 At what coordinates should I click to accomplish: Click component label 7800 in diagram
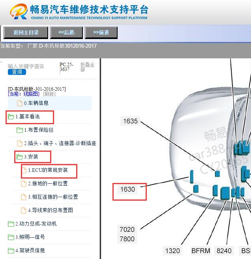click(x=127, y=239)
